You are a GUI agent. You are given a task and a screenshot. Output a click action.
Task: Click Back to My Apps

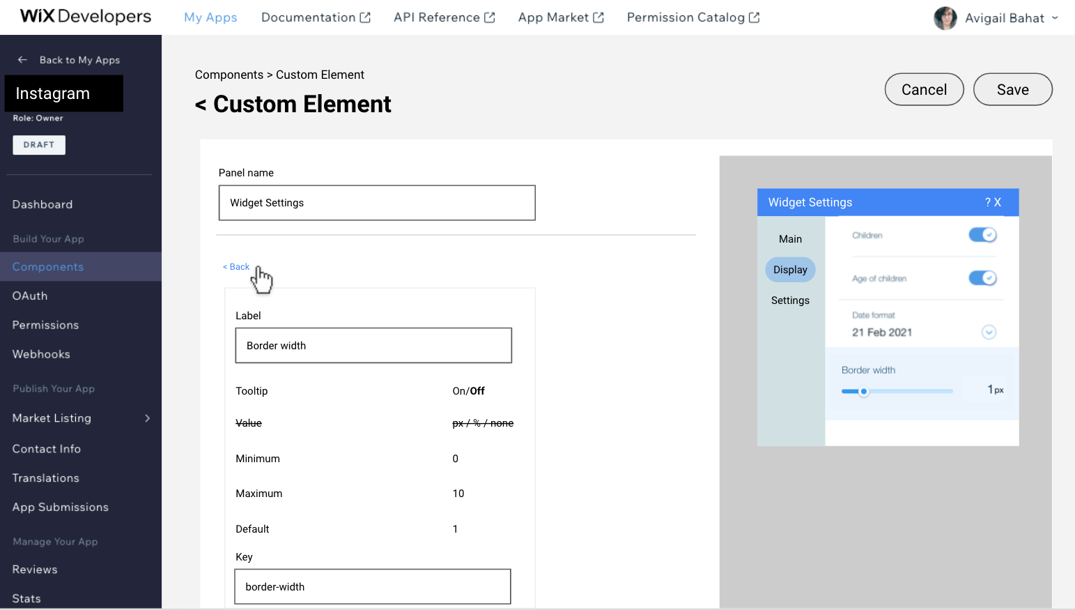pyautogui.click(x=79, y=60)
